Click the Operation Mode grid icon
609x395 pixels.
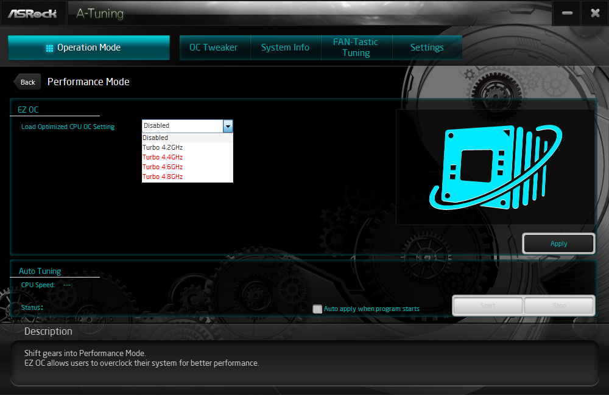[49, 48]
